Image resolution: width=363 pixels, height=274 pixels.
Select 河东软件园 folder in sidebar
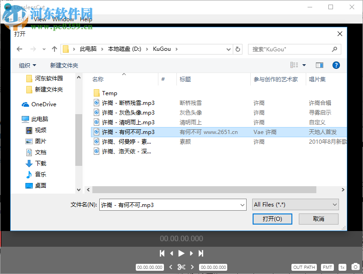coord(44,78)
